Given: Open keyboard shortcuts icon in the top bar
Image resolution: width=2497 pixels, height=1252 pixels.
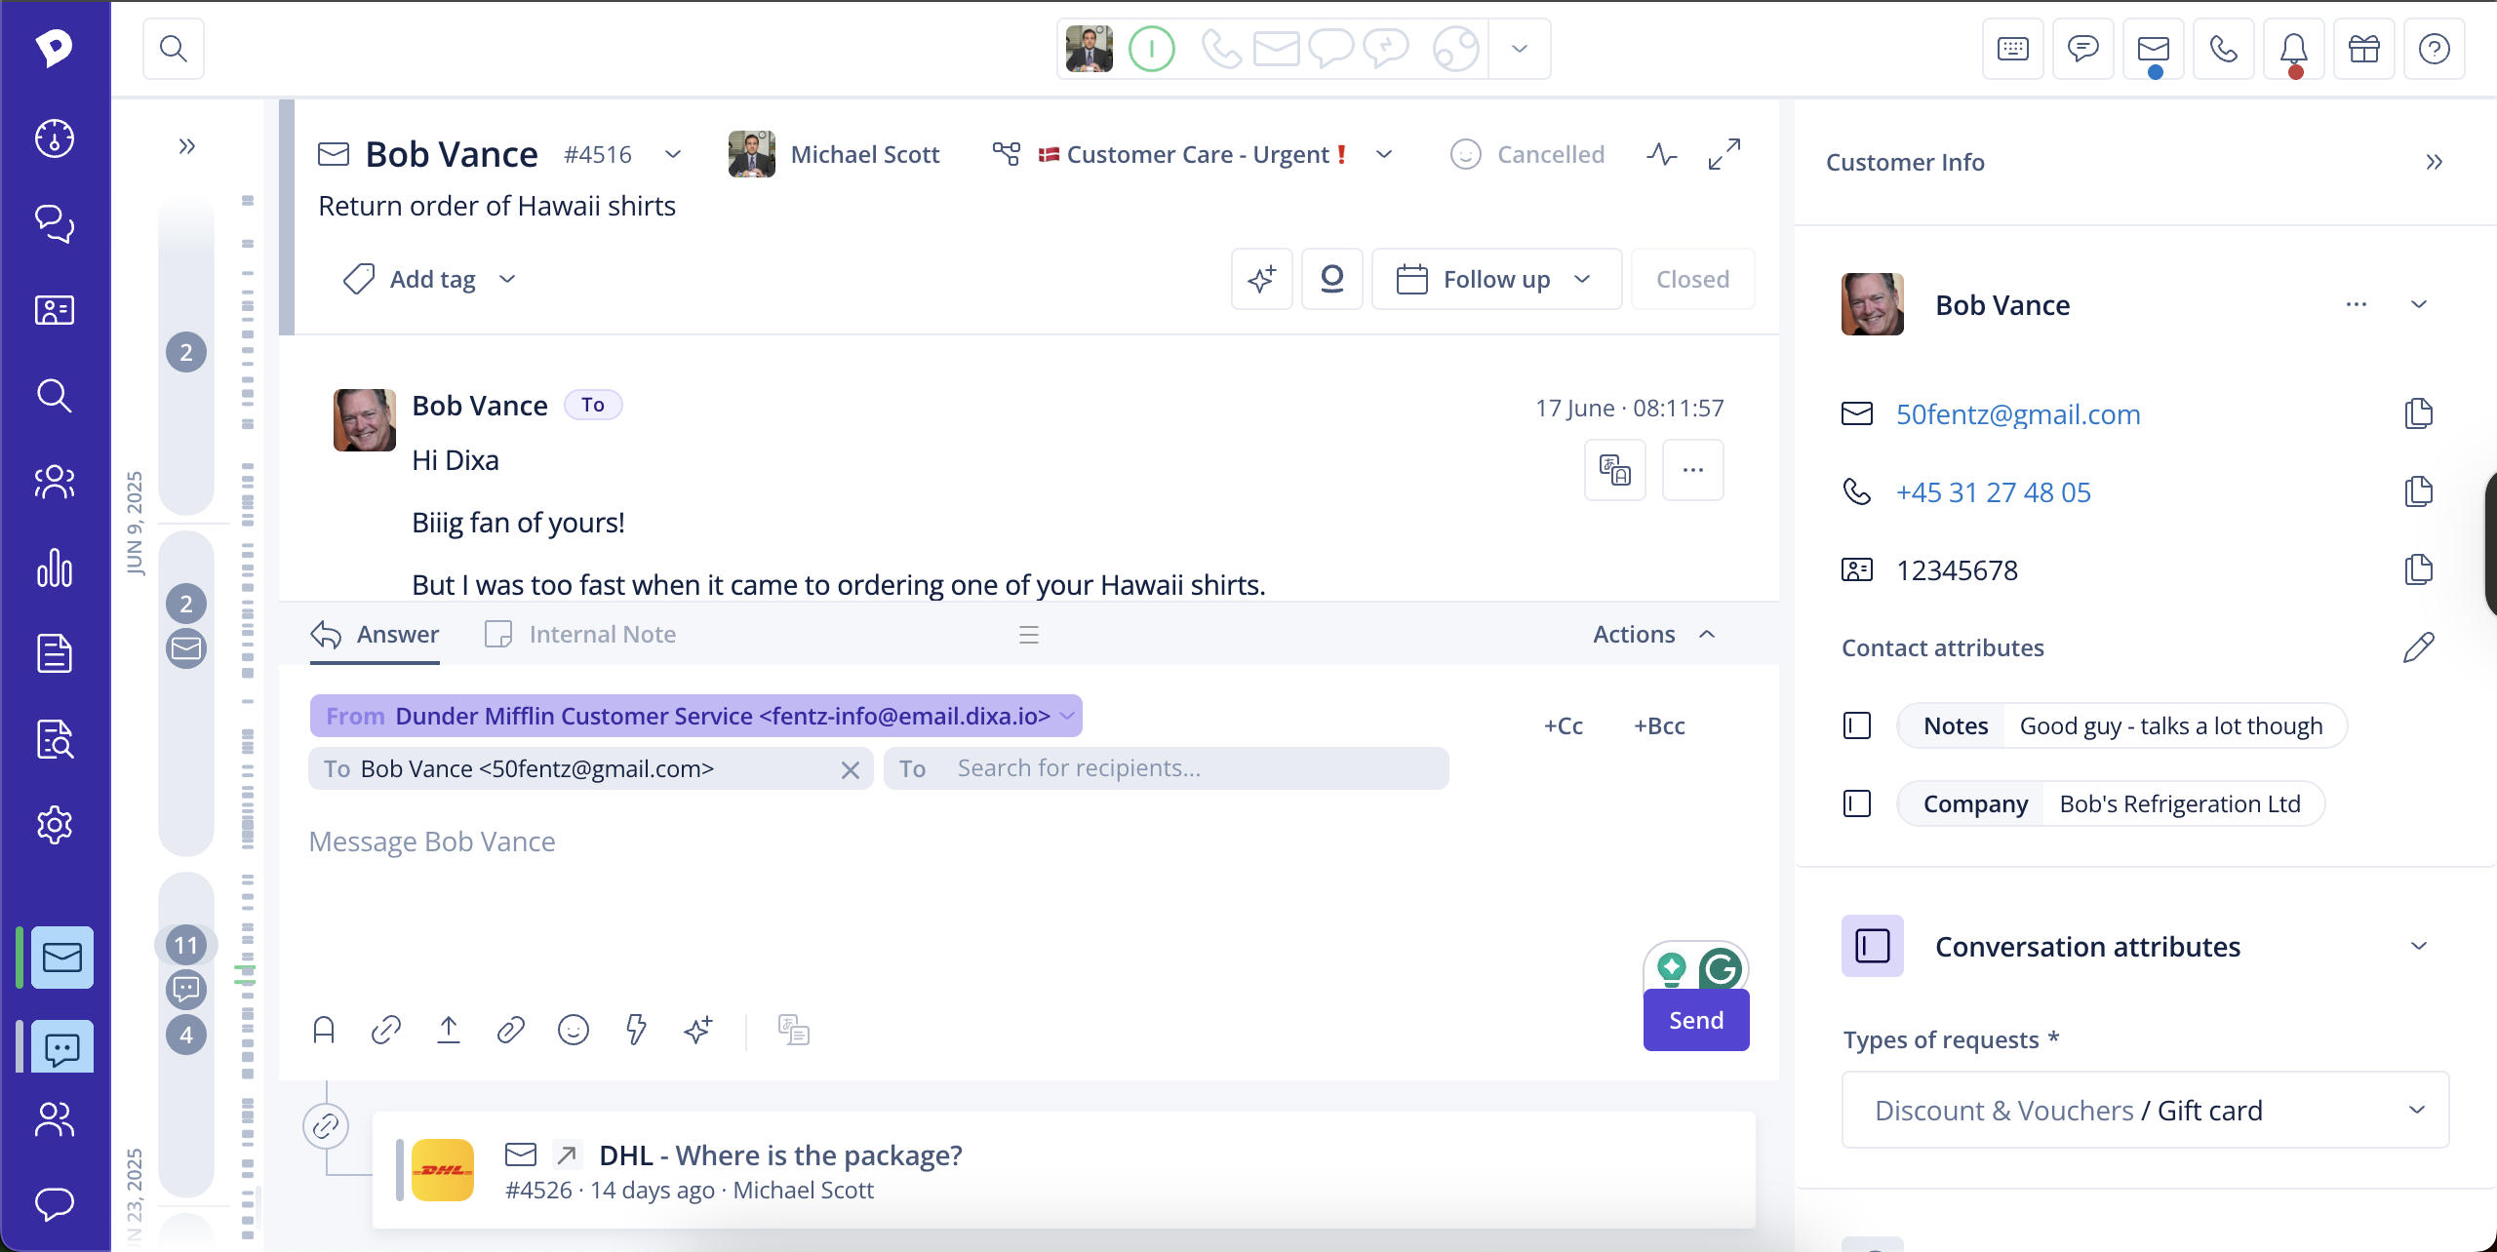Looking at the screenshot, I should click(2012, 49).
